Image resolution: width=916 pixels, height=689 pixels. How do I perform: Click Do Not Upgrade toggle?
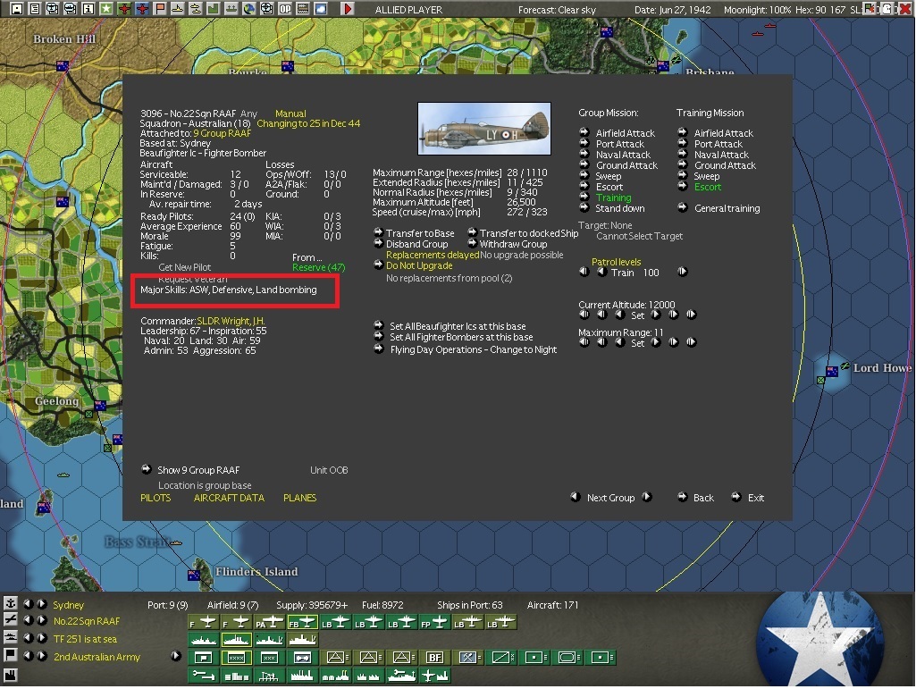(x=419, y=265)
